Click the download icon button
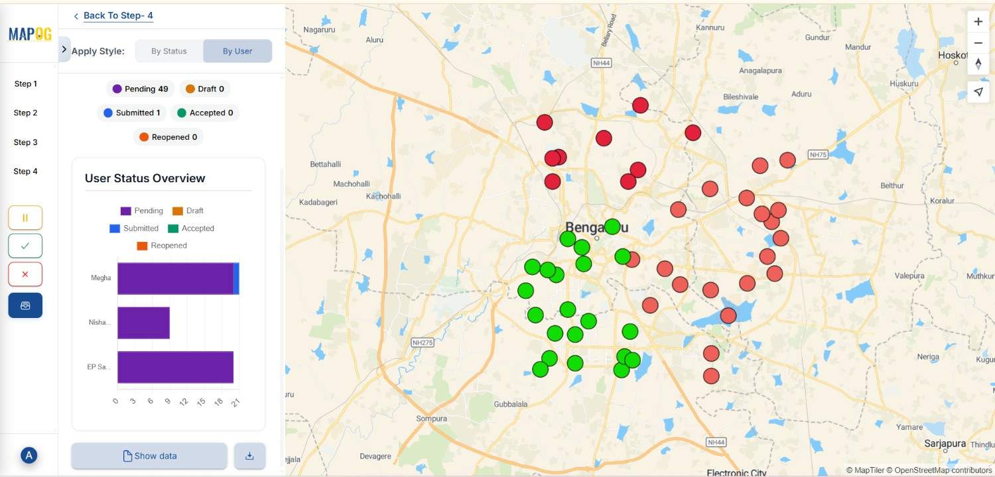The image size is (995, 477). (x=249, y=456)
